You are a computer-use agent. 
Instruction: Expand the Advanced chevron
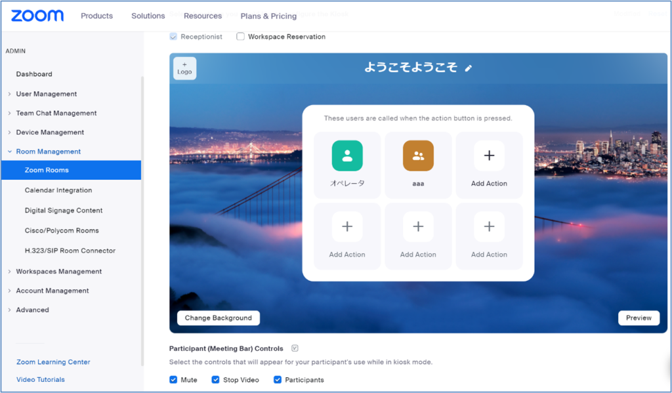[9, 310]
